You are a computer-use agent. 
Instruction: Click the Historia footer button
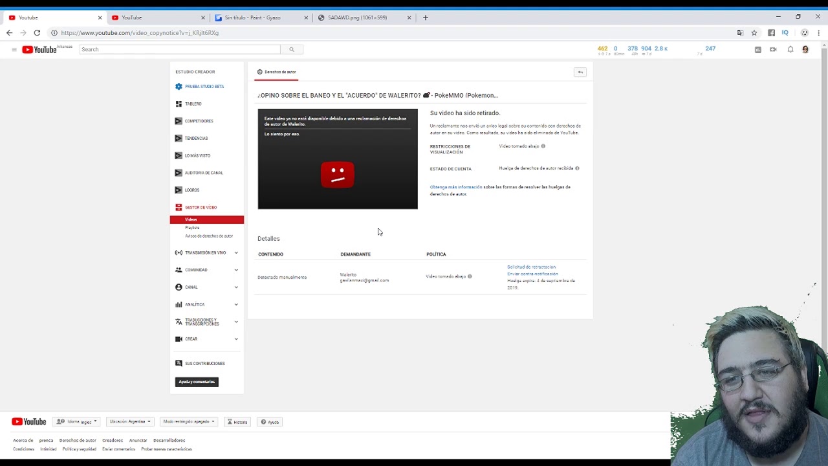click(x=237, y=421)
